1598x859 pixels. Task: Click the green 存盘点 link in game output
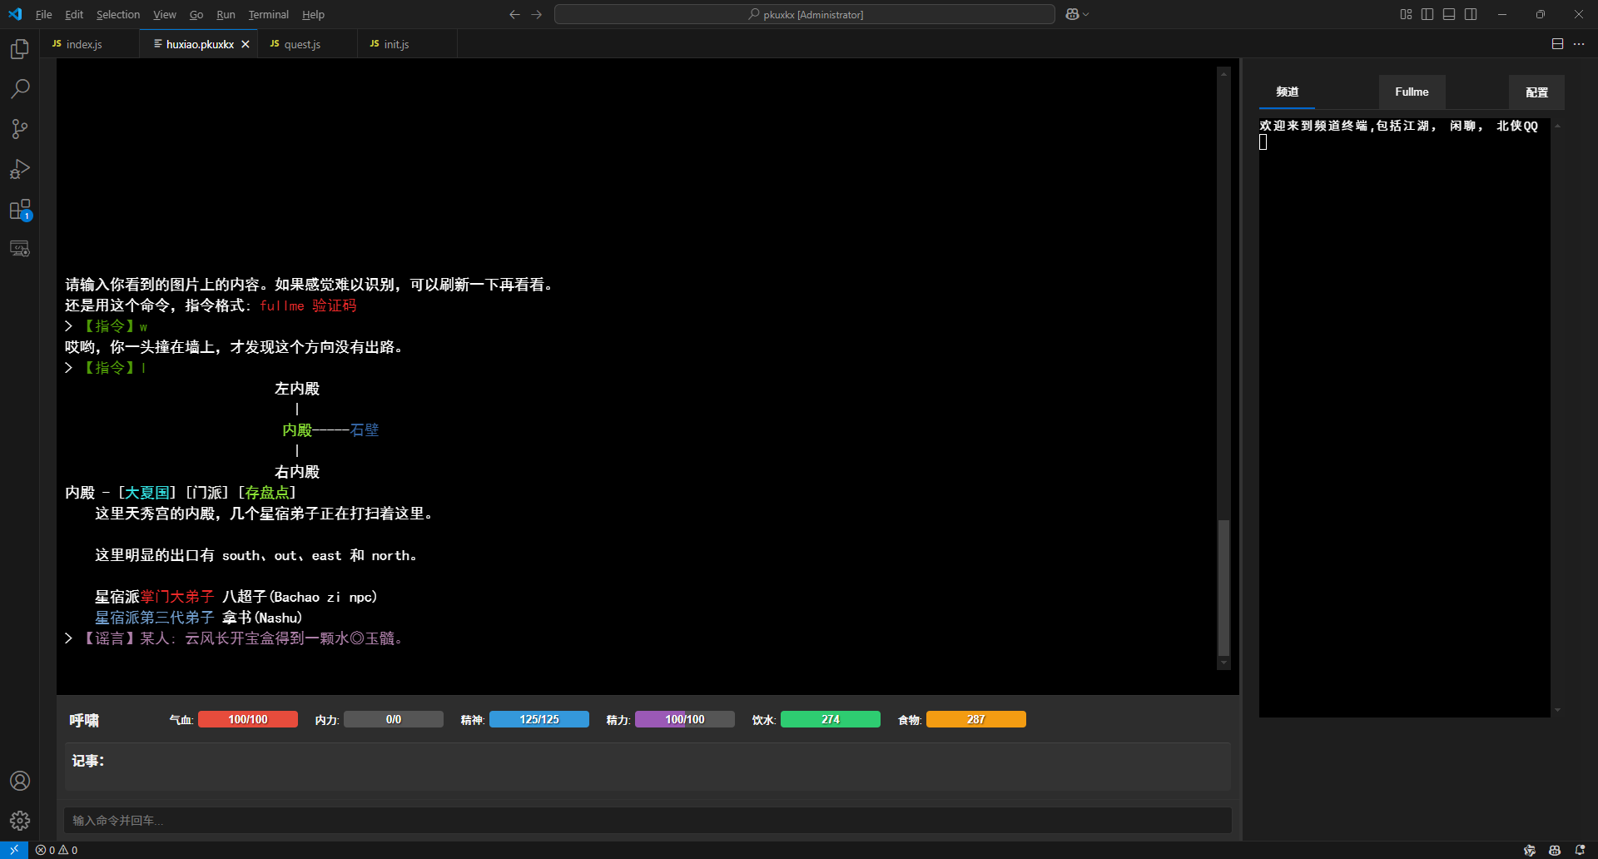pos(268,492)
